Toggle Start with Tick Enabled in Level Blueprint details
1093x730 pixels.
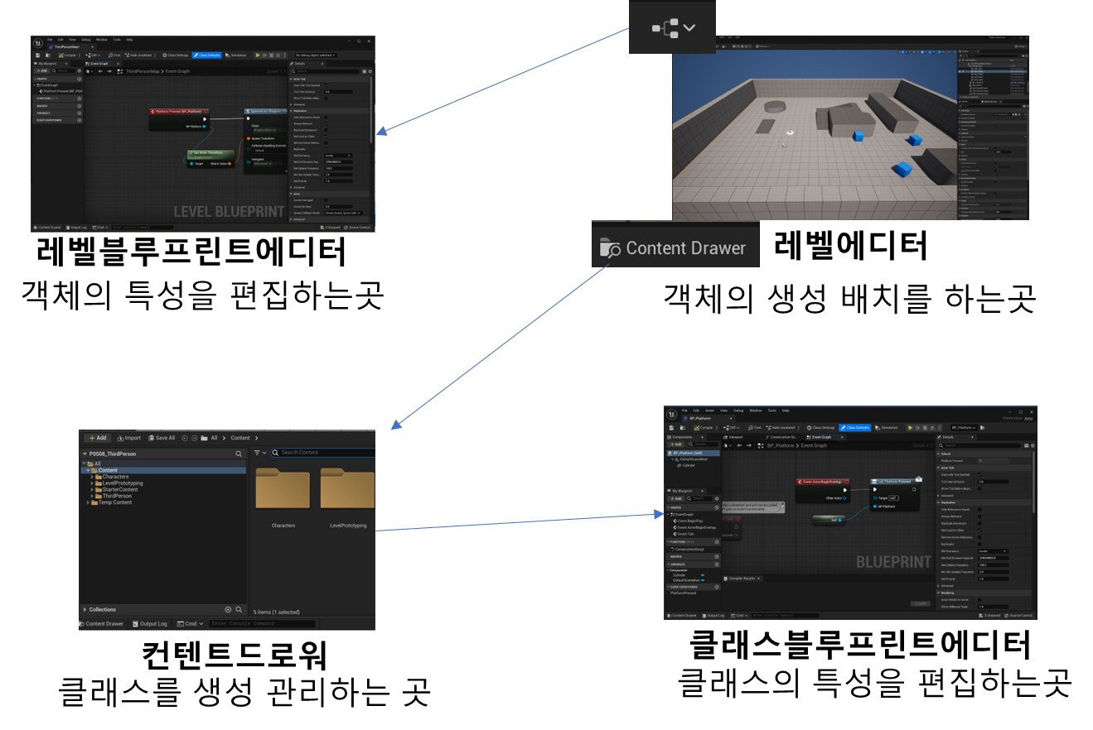(x=326, y=85)
